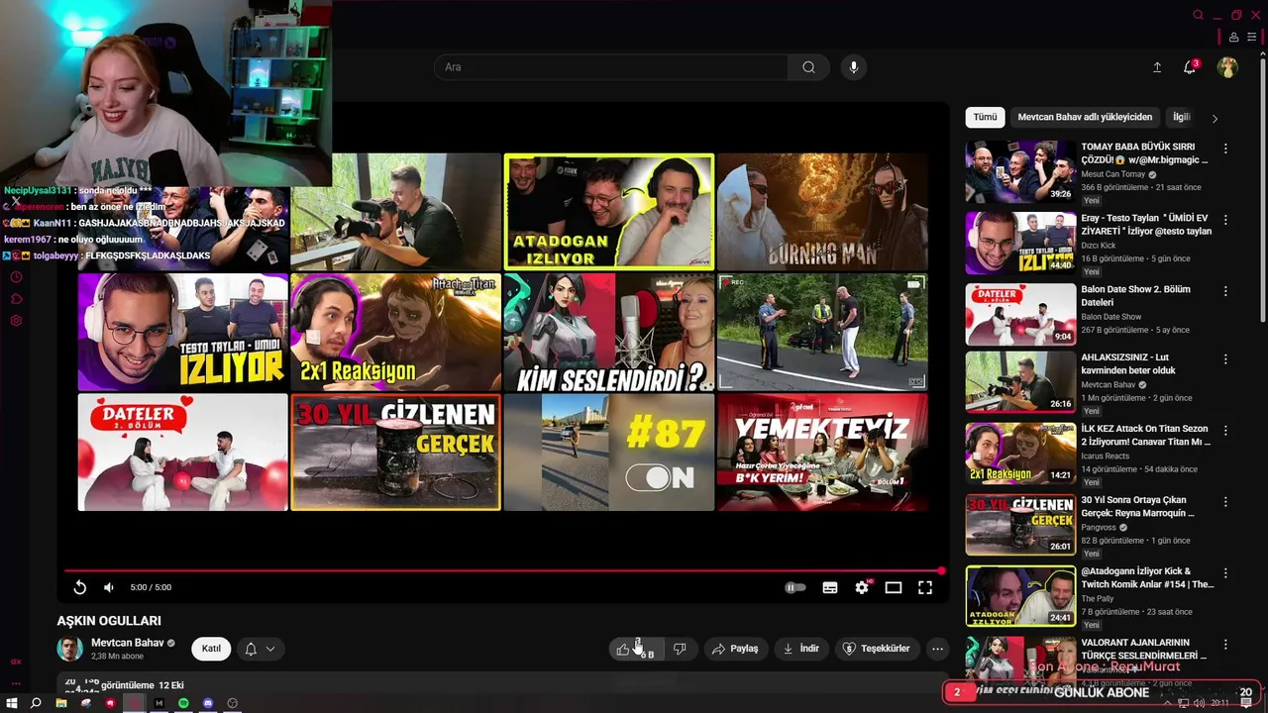
Task: Open Windows taskbar search
Action: (x=36, y=703)
